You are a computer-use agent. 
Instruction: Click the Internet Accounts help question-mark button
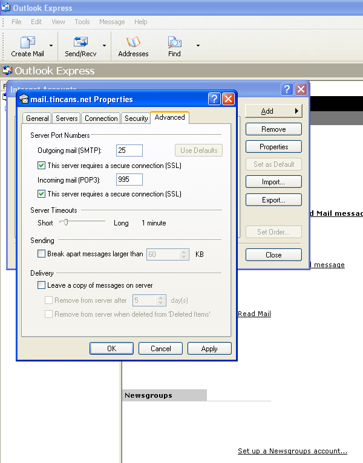point(287,89)
